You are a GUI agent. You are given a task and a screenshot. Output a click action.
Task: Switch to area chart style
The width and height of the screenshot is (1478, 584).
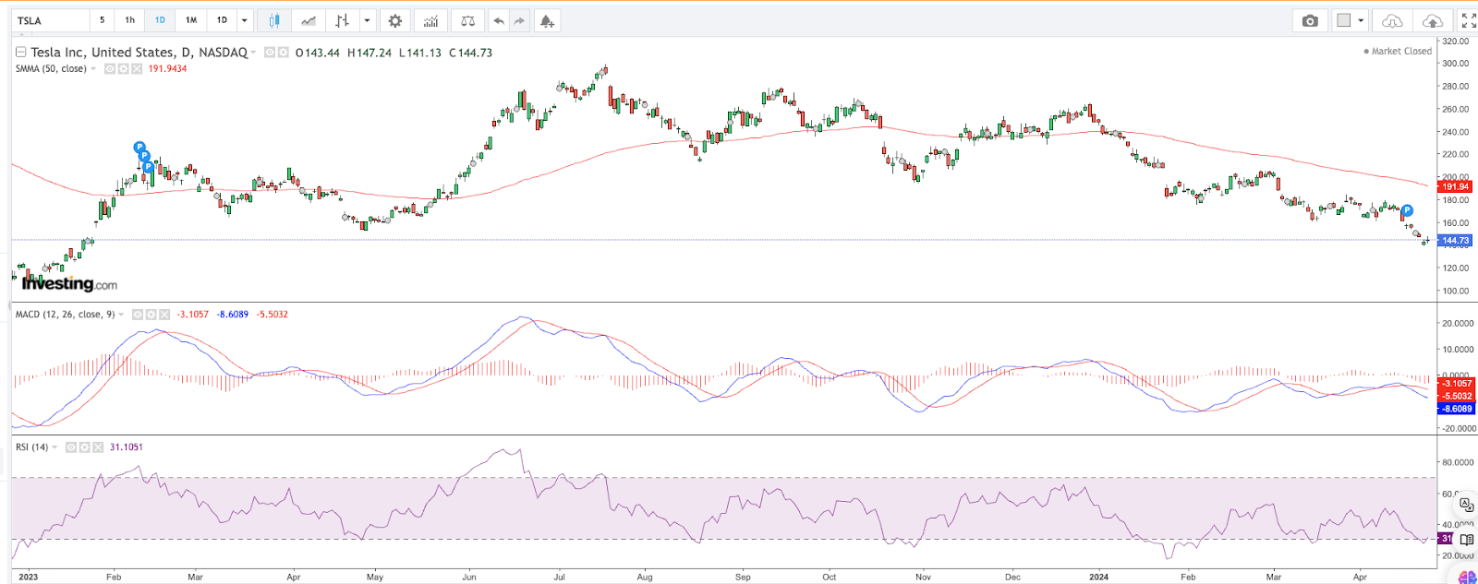pos(309,20)
